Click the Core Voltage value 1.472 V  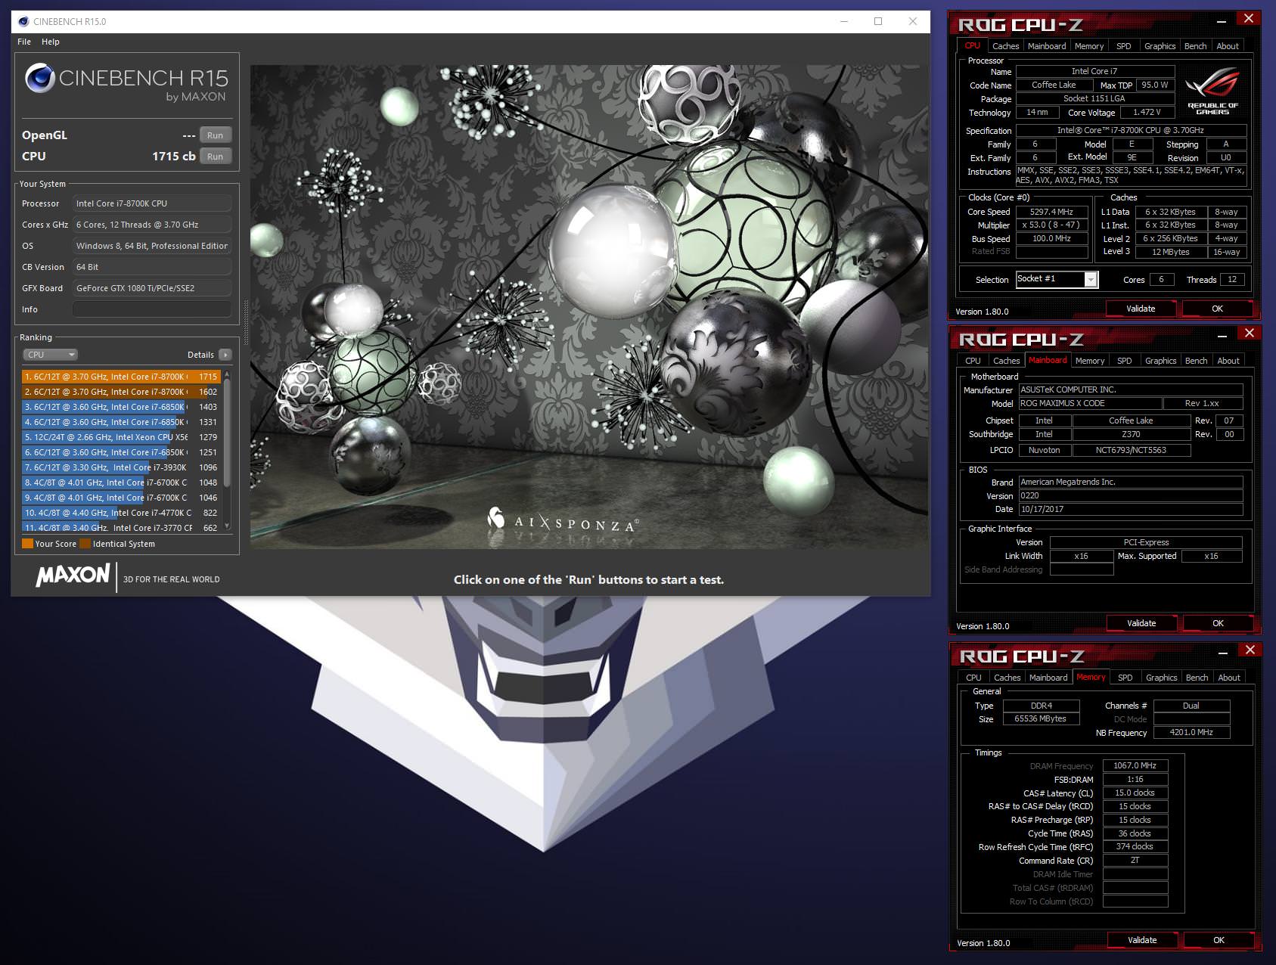pyautogui.click(x=1147, y=113)
